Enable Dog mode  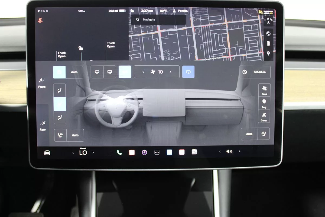tap(264, 104)
